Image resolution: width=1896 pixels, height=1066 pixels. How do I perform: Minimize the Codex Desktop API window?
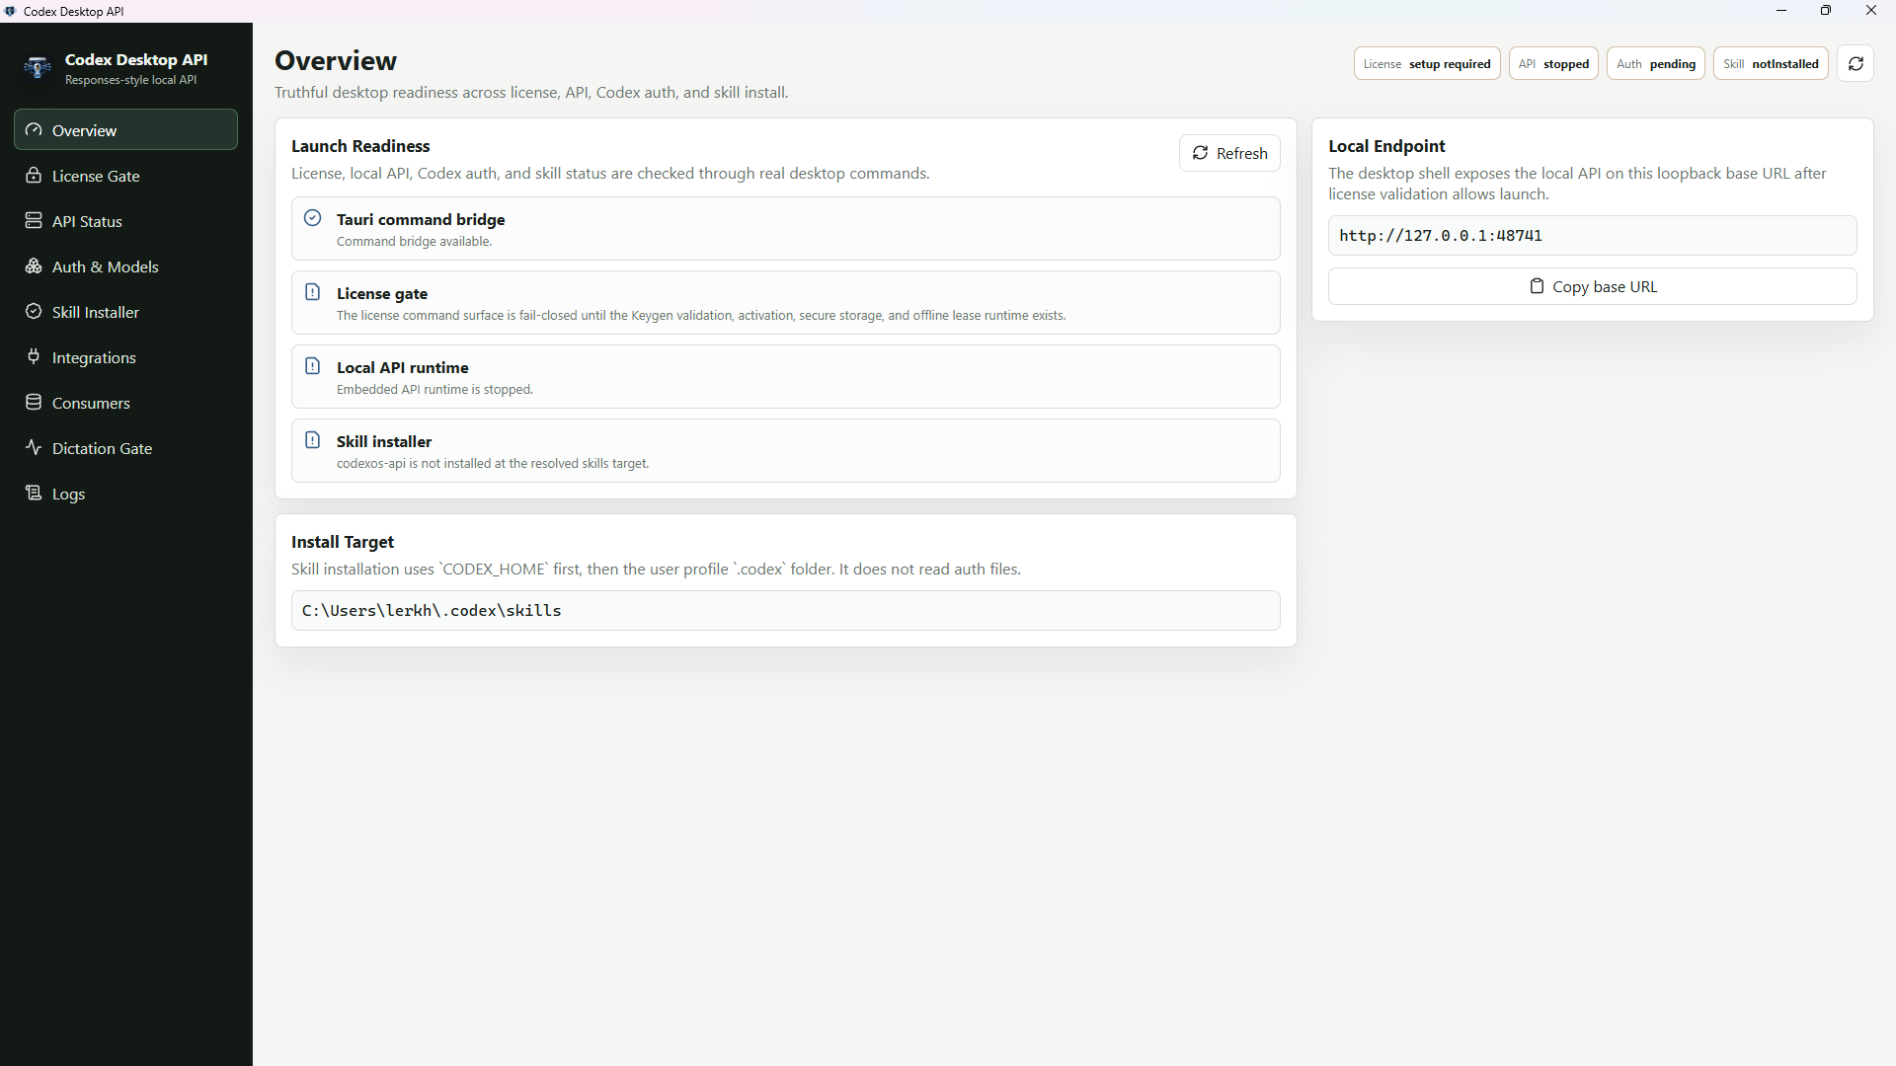click(x=1781, y=11)
